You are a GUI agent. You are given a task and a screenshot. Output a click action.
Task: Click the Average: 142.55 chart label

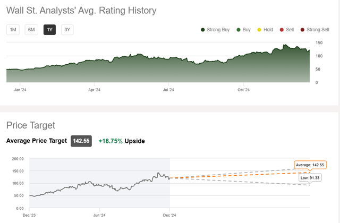pyautogui.click(x=309, y=165)
